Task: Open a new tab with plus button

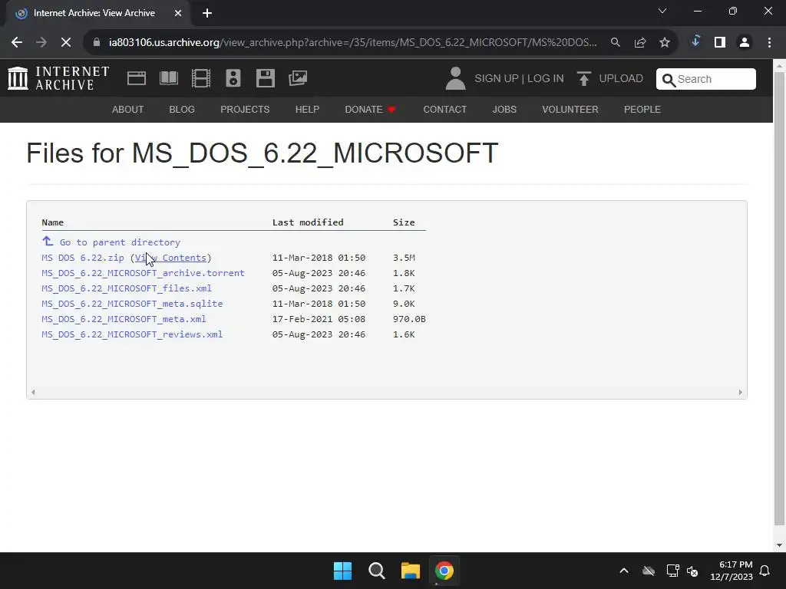Action: click(x=207, y=14)
